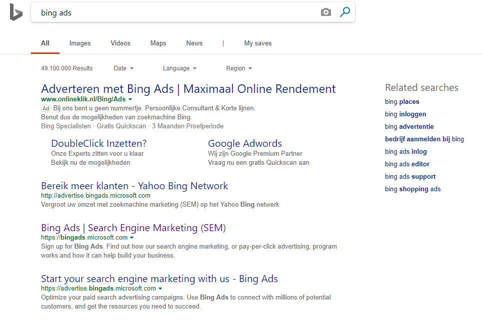Open the DoubleClick Inzetten? sitelink
The width and height of the screenshot is (482, 323).
[98, 143]
